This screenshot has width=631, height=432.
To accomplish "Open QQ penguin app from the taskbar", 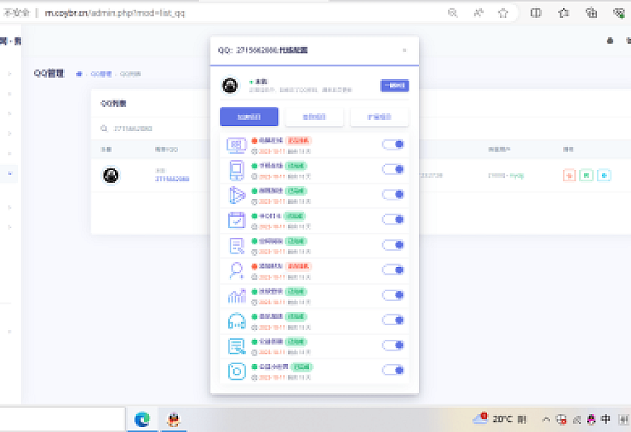I will click(172, 419).
